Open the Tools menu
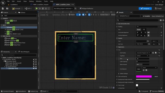The width and height of the screenshot is (165, 93). pos(46,1)
